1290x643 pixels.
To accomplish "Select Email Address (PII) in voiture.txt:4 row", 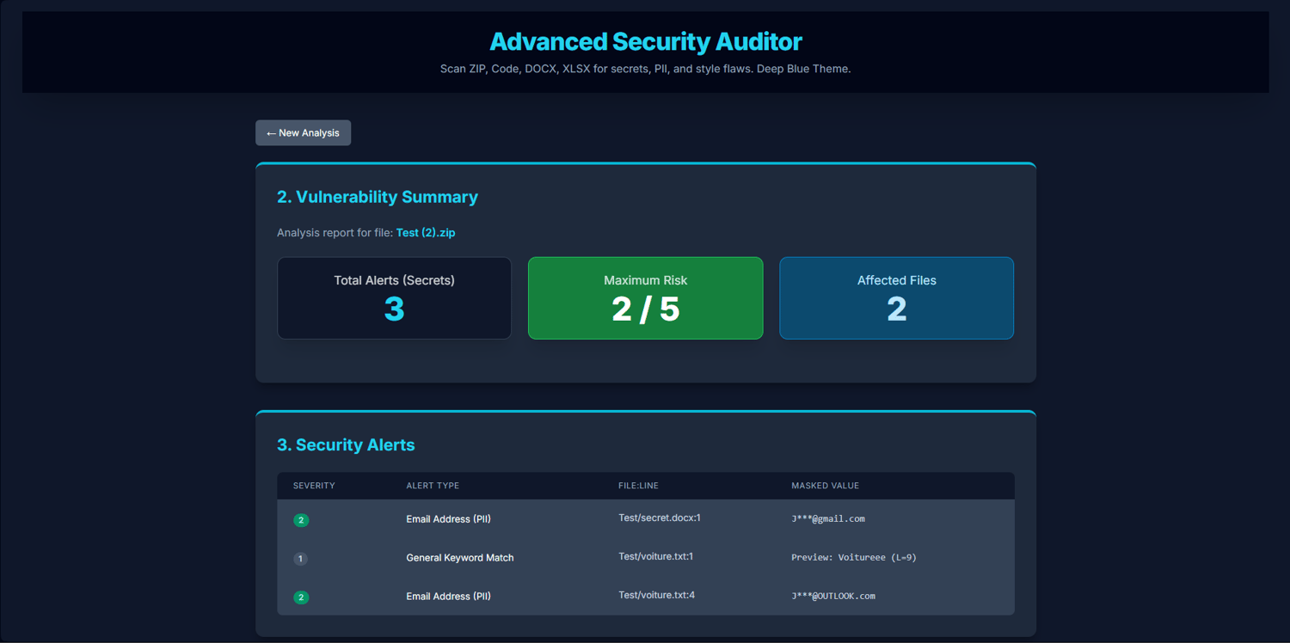I will [448, 596].
